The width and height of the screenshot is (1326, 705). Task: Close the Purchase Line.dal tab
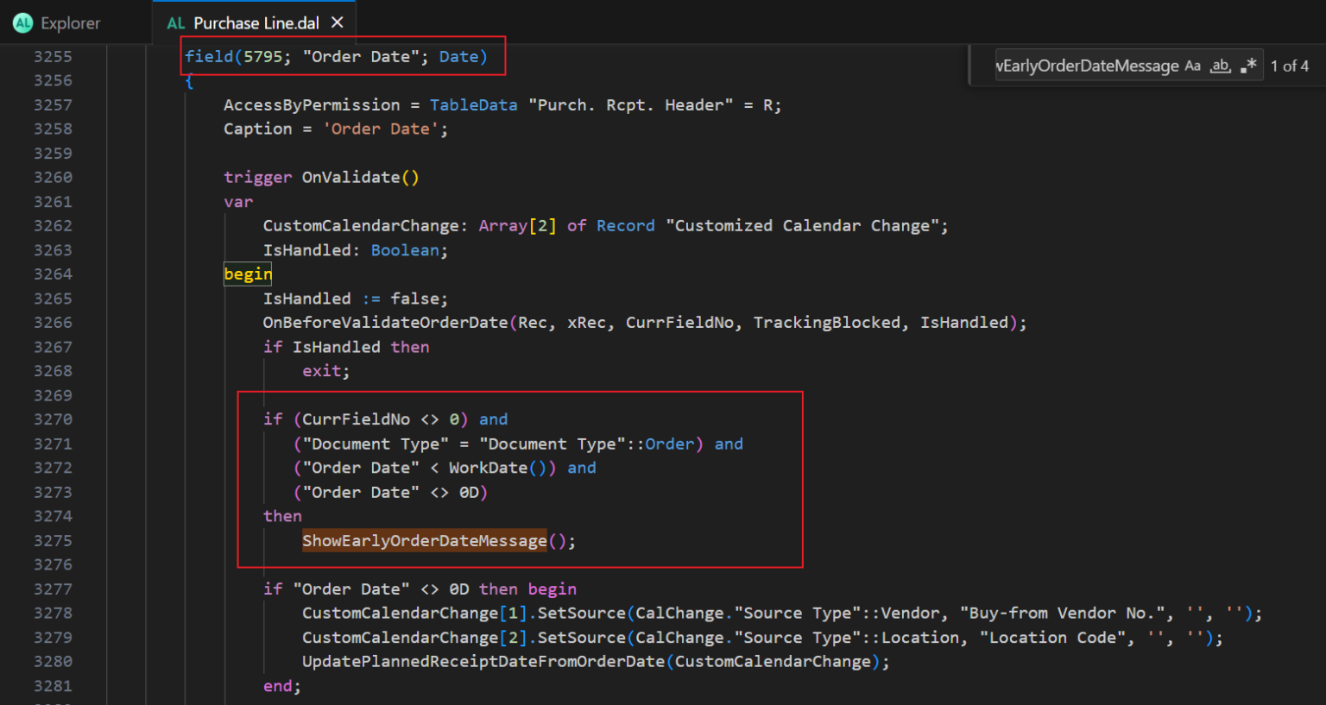tap(337, 22)
